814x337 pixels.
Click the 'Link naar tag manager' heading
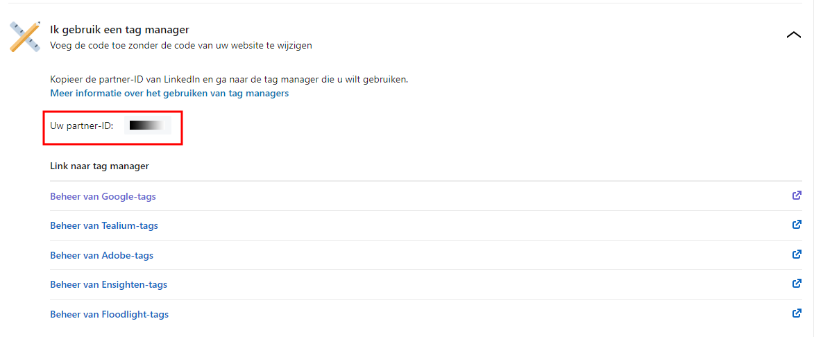(x=99, y=166)
